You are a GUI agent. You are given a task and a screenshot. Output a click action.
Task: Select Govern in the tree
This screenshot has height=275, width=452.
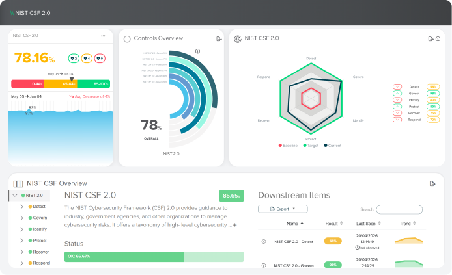[40, 218]
